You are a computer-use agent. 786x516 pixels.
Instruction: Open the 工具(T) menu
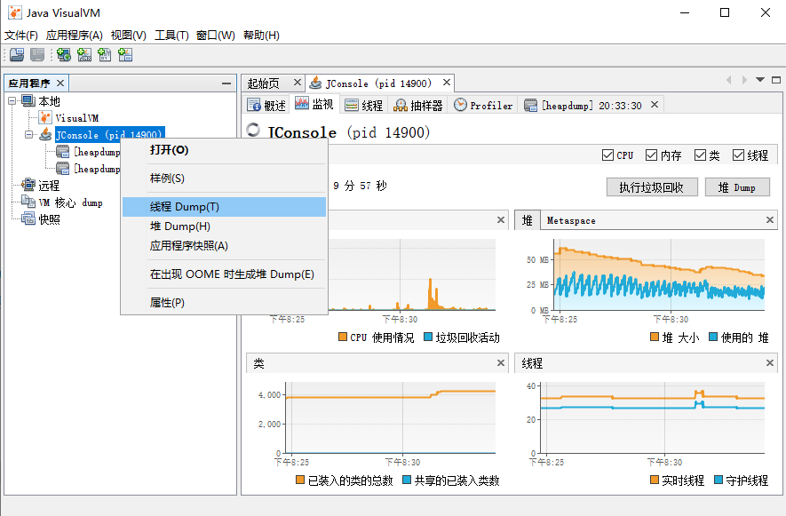(171, 36)
